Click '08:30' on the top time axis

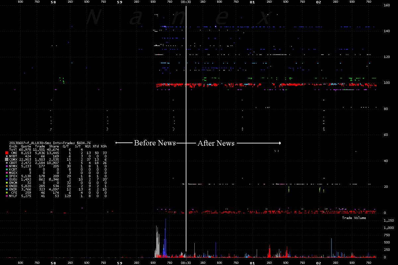186,2
